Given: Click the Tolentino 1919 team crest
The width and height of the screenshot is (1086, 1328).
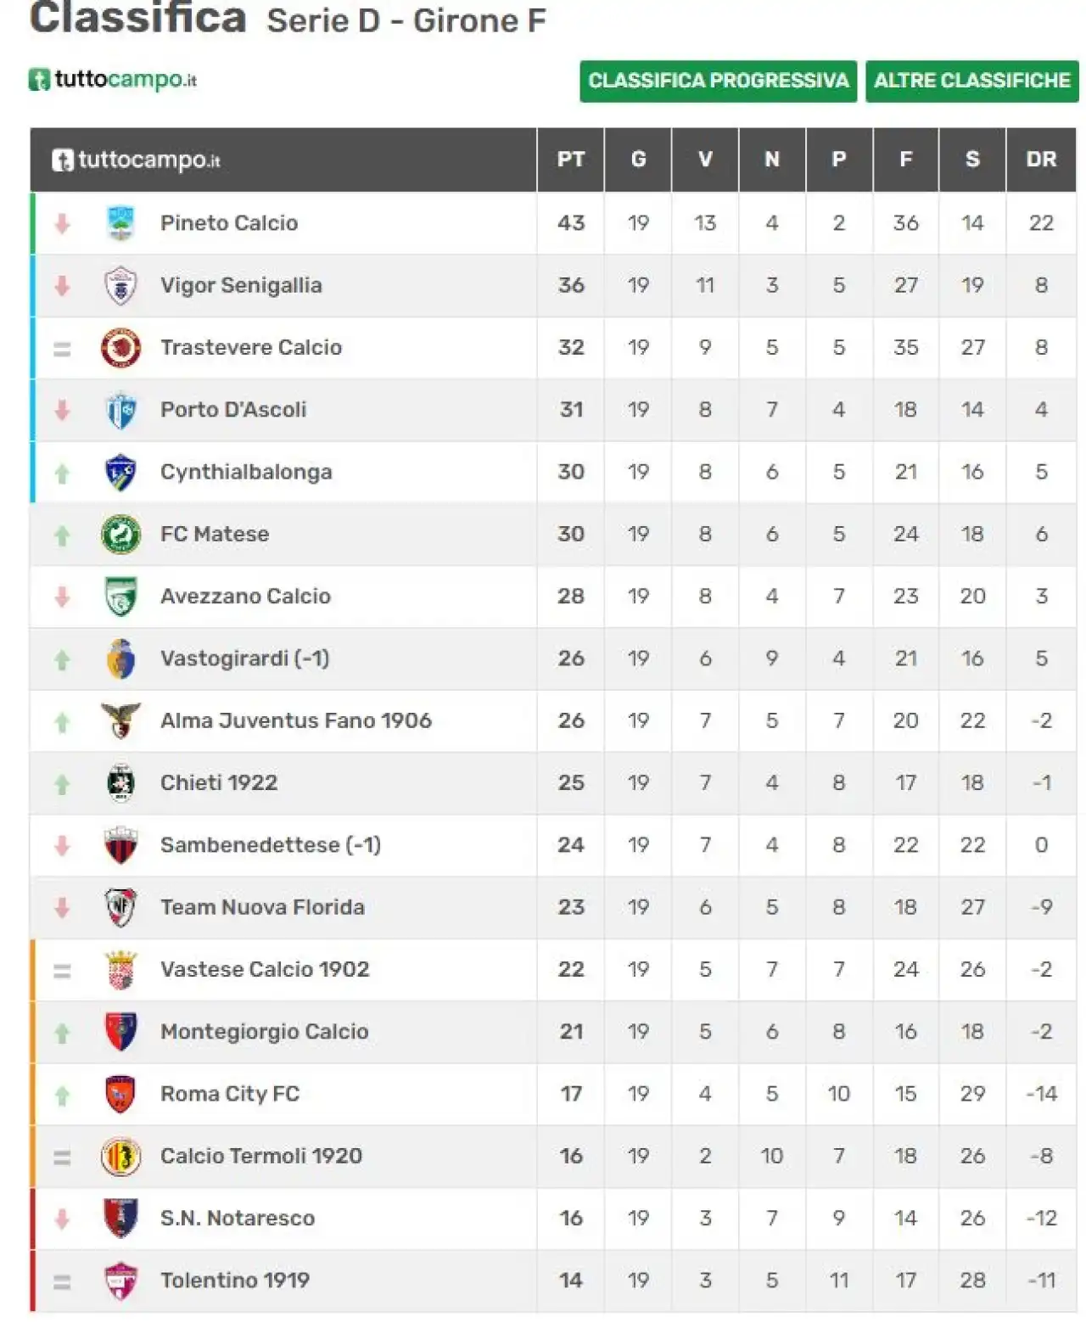Looking at the screenshot, I should (x=120, y=1280).
